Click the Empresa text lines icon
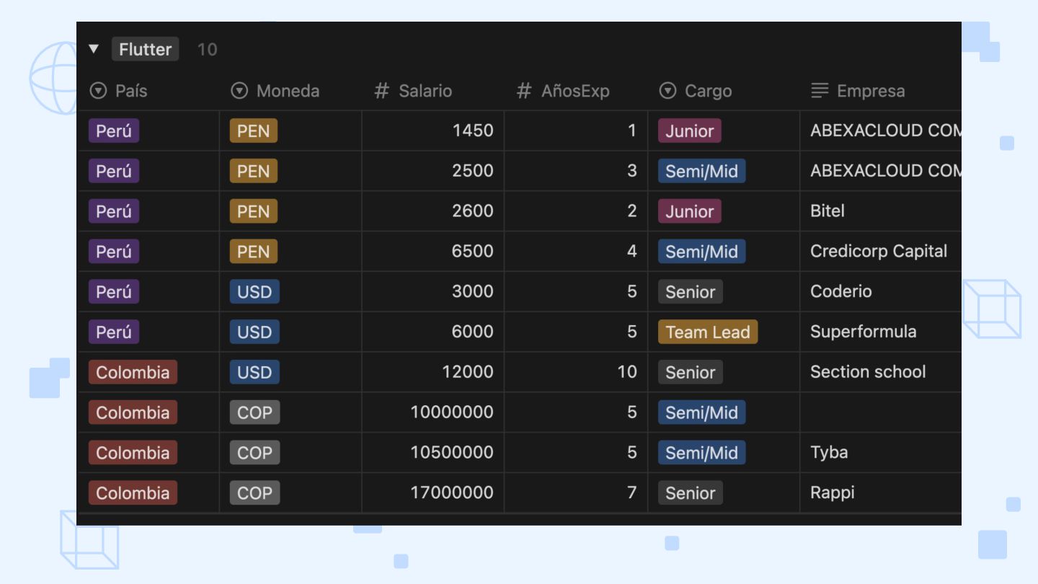Image resolution: width=1038 pixels, height=584 pixels. pos(820,91)
